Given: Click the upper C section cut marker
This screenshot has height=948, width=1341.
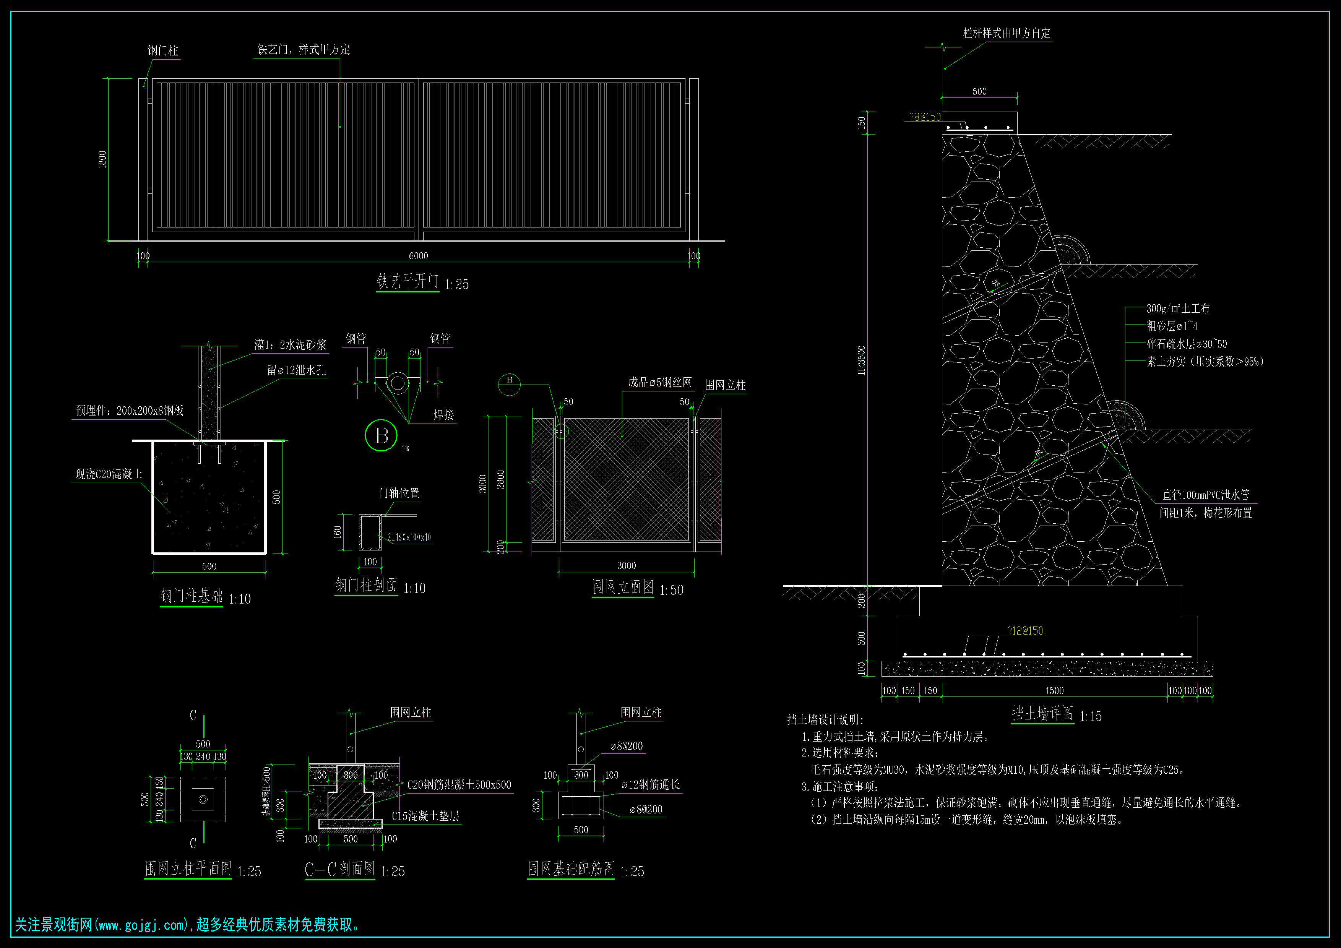Looking at the screenshot, I should (x=193, y=716).
